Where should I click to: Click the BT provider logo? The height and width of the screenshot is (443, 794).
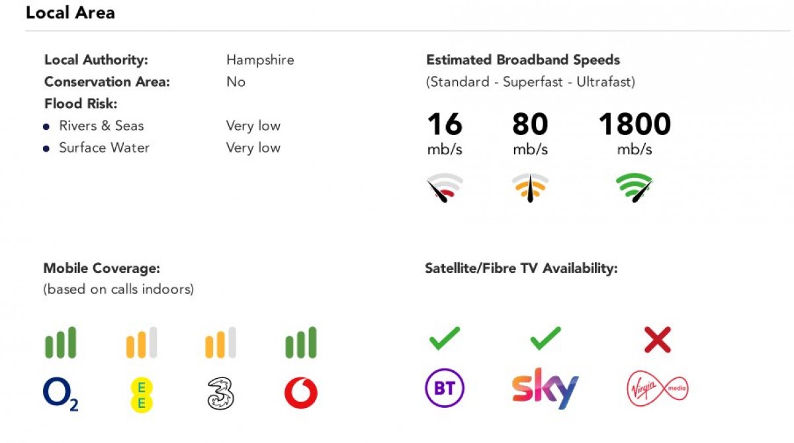coord(444,388)
